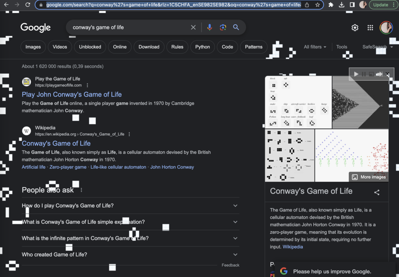Go back to the previous page
The width and height of the screenshot is (399, 277).
[6, 4]
